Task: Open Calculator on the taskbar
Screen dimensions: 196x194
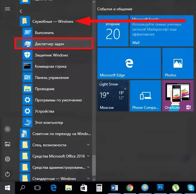Action: click(x=99, y=188)
